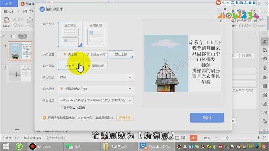Select the 逐页输出 output mode
Screen dimensions: 269x151
pos(70,35)
